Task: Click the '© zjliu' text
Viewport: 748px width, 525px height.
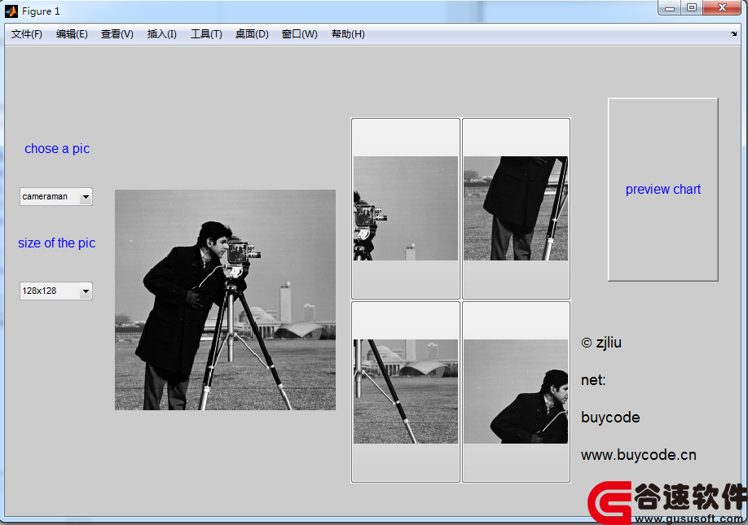Action: tap(601, 343)
